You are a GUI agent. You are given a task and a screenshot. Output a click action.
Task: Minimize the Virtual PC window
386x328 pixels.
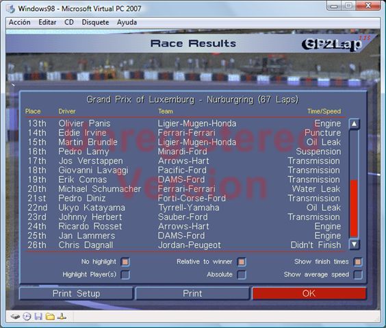click(334, 5)
